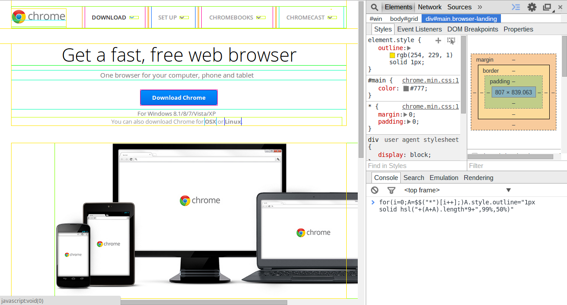Image resolution: width=567 pixels, height=305 pixels.
Task: Select the body#grid breadcrumb
Action: (x=404, y=19)
